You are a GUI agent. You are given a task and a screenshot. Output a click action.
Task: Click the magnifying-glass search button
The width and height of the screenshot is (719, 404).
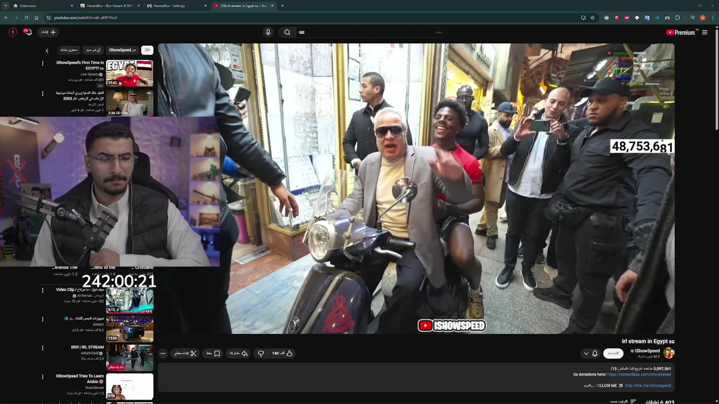(x=287, y=32)
